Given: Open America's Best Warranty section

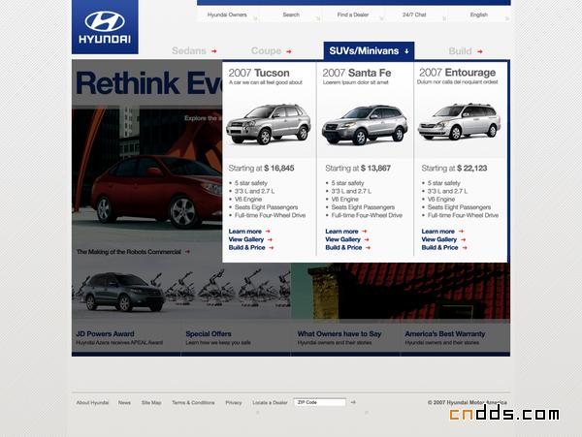Looking at the screenshot, I should pyautogui.click(x=444, y=334).
